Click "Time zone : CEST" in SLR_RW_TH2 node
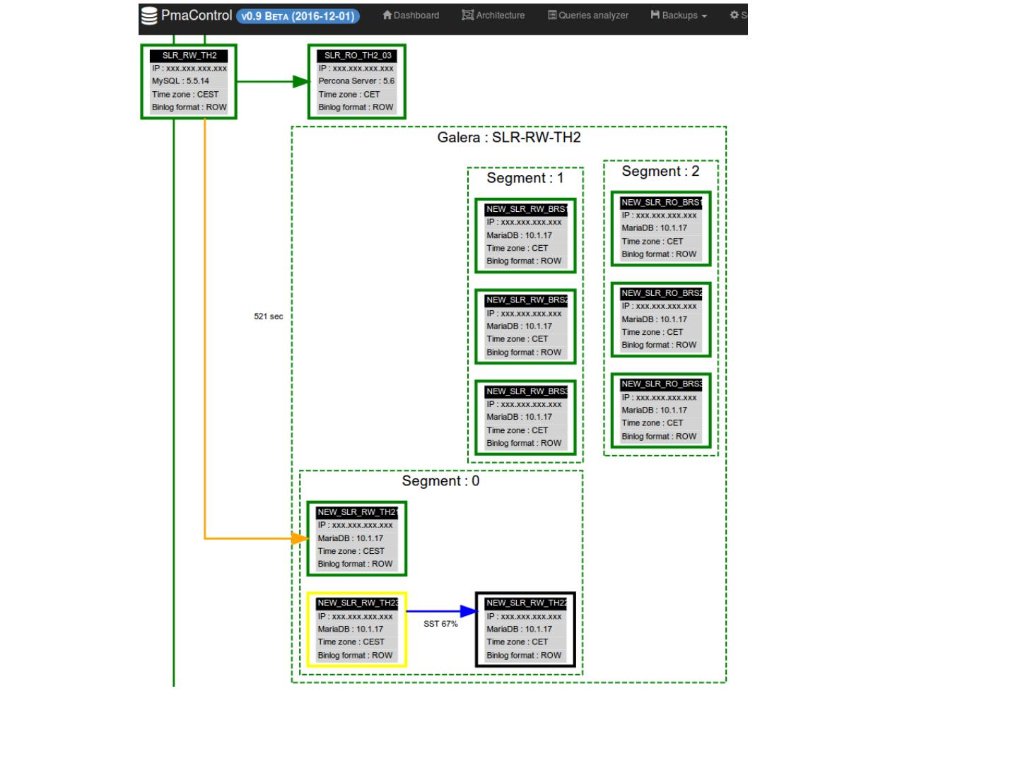1018x763 pixels. pos(189,94)
